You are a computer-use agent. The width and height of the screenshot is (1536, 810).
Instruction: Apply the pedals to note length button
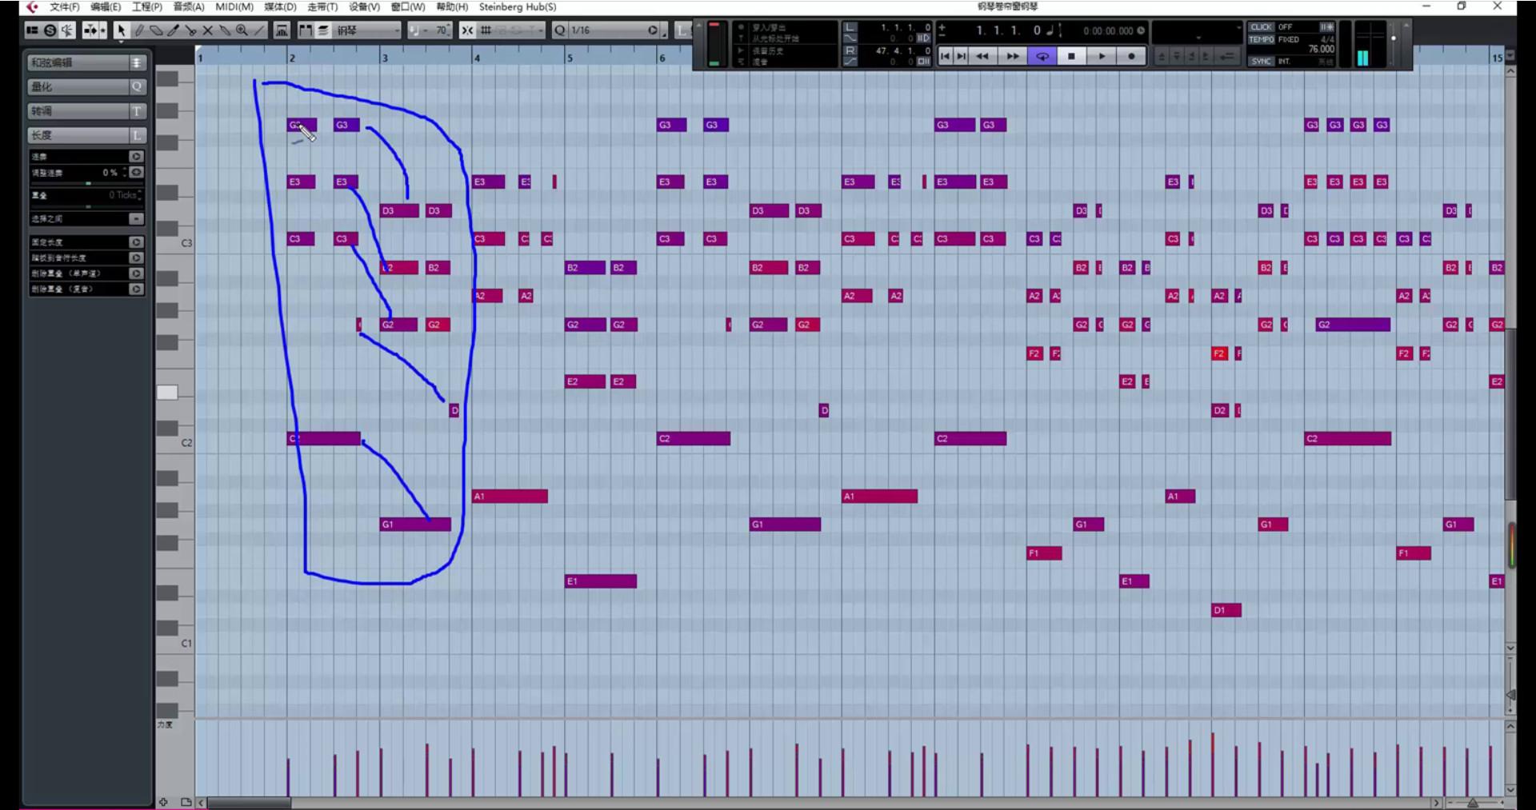pos(136,257)
